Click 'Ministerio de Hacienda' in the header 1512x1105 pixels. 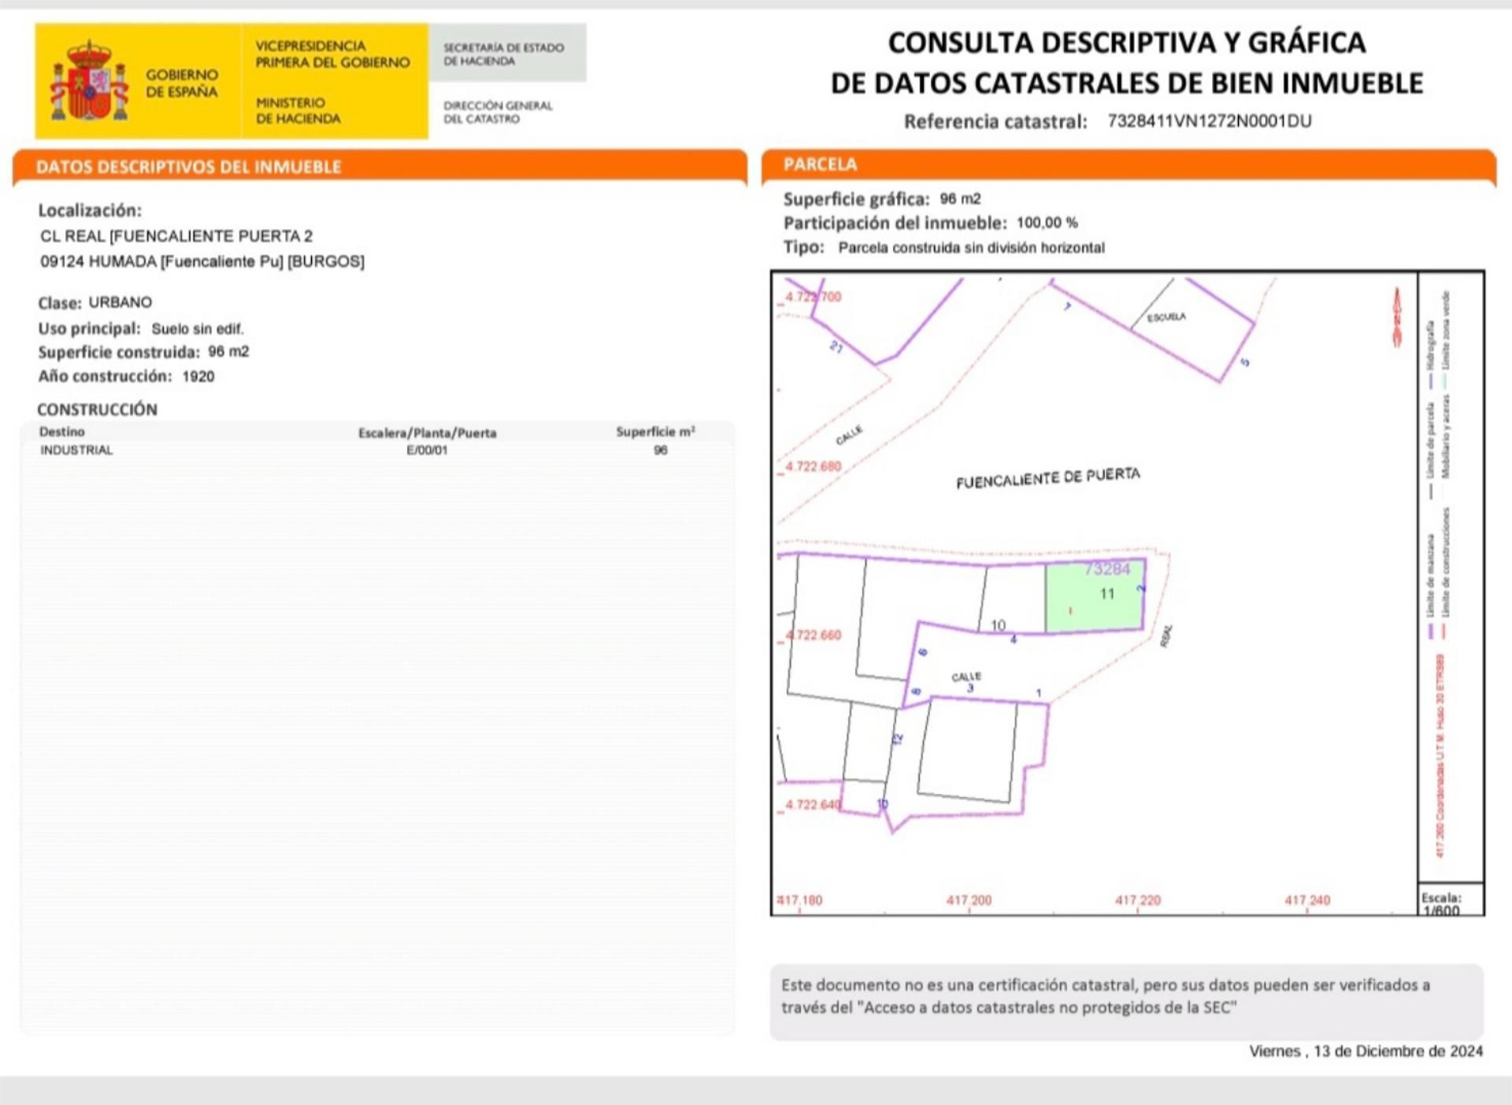tap(298, 110)
